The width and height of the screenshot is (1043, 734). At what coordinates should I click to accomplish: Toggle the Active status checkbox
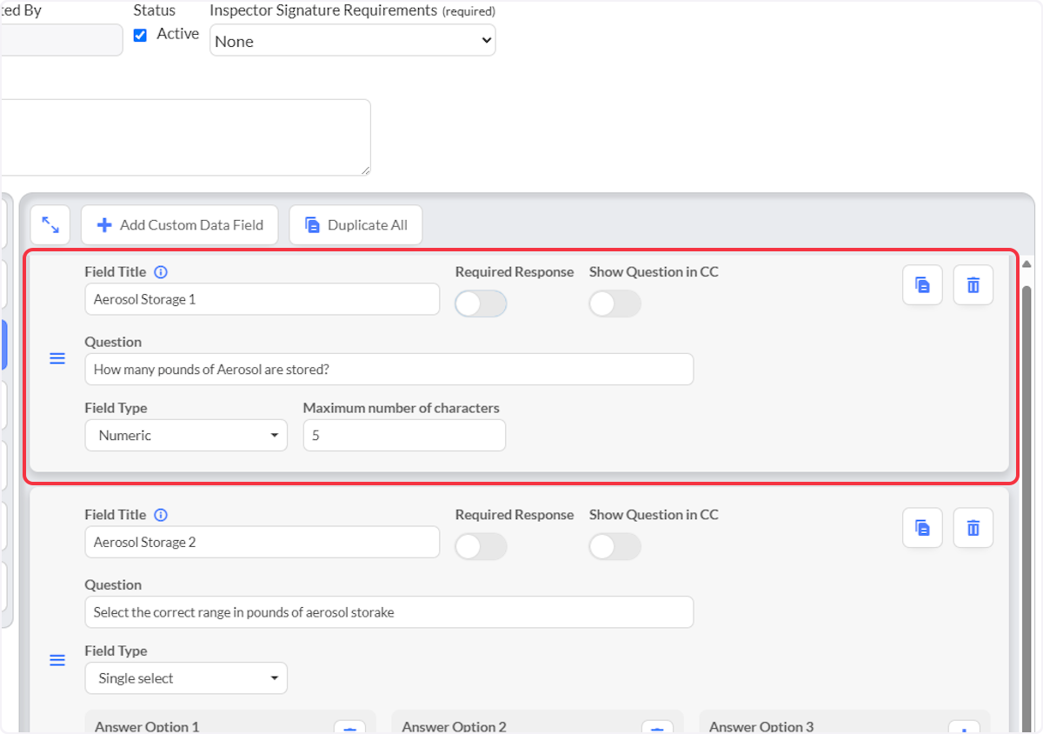point(140,36)
